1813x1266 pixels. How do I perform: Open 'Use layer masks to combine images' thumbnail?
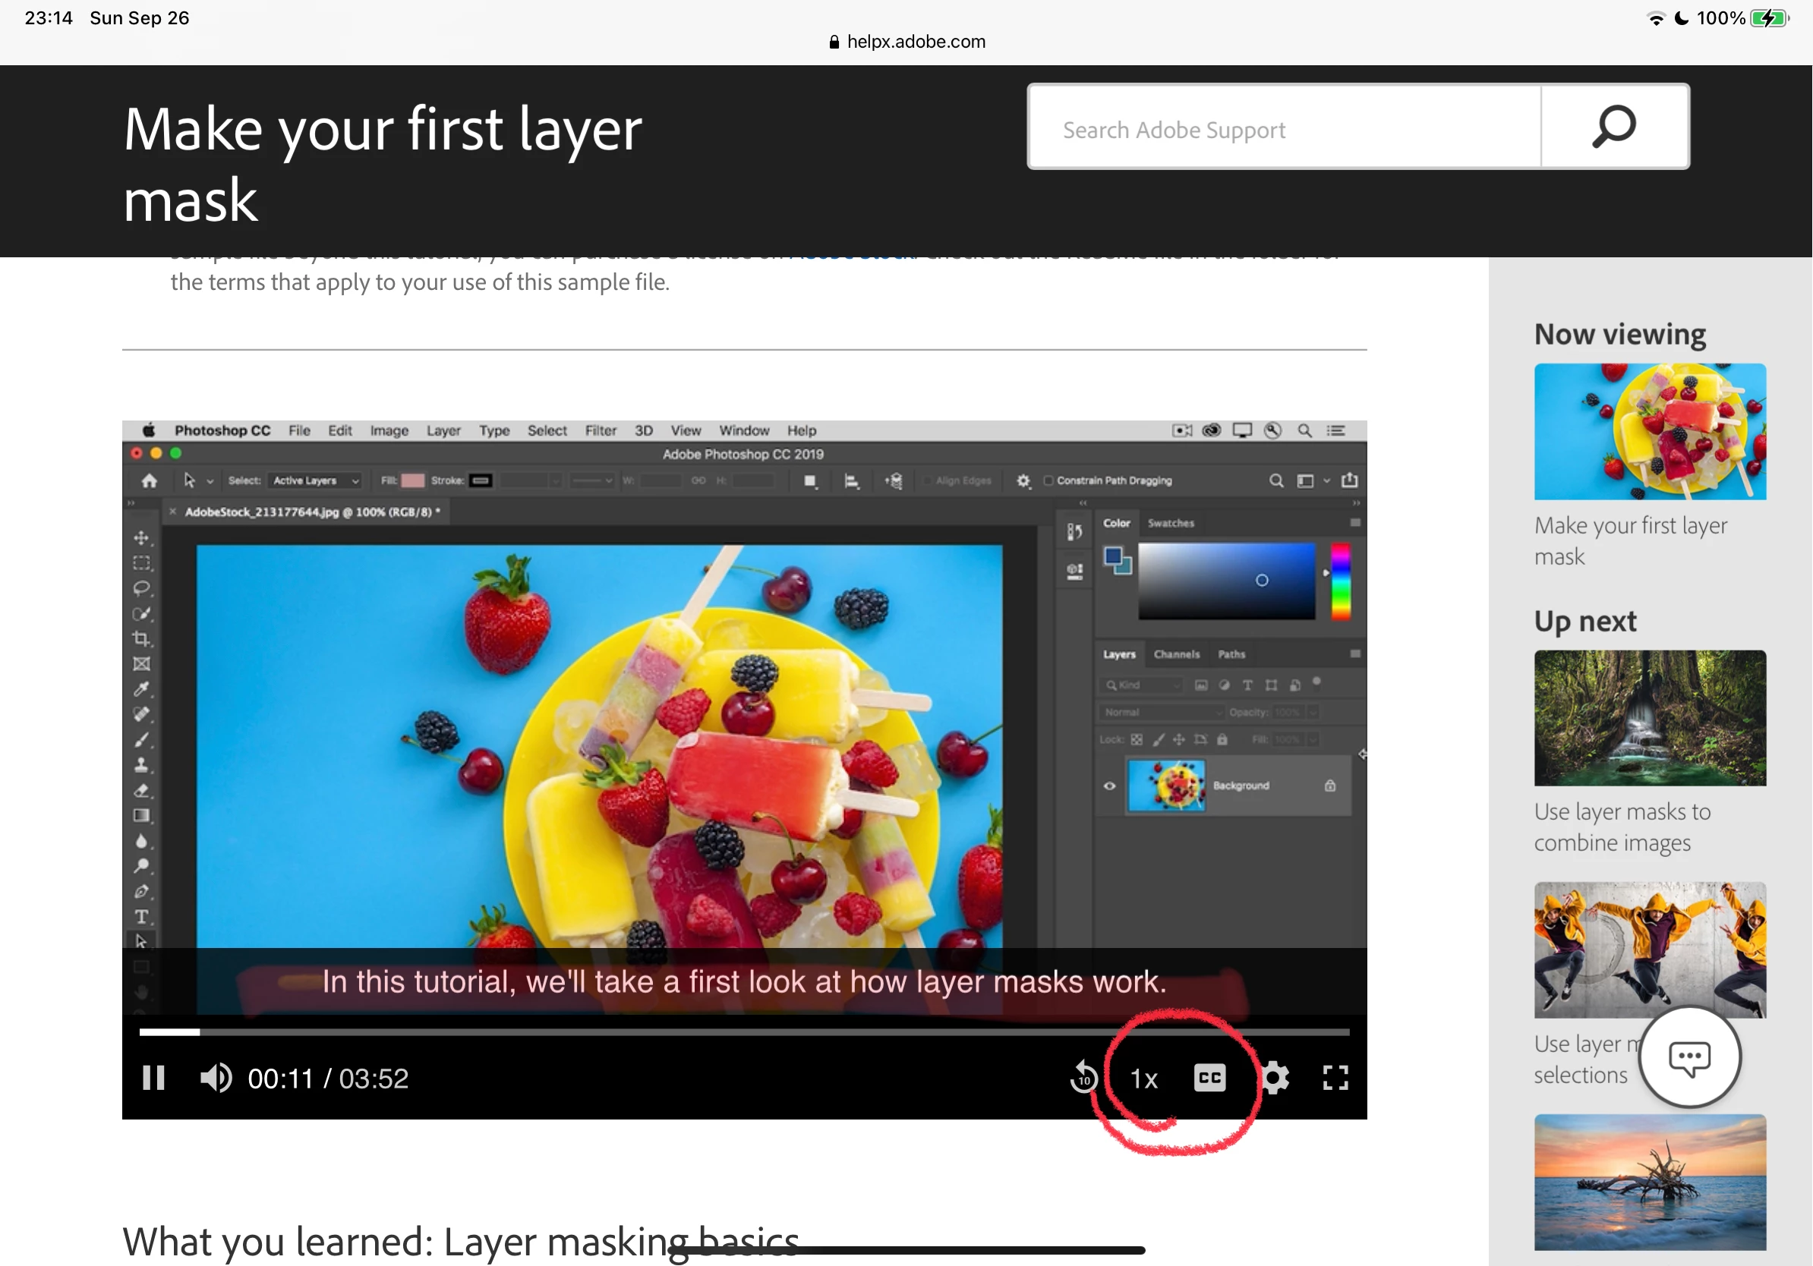point(1650,718)
